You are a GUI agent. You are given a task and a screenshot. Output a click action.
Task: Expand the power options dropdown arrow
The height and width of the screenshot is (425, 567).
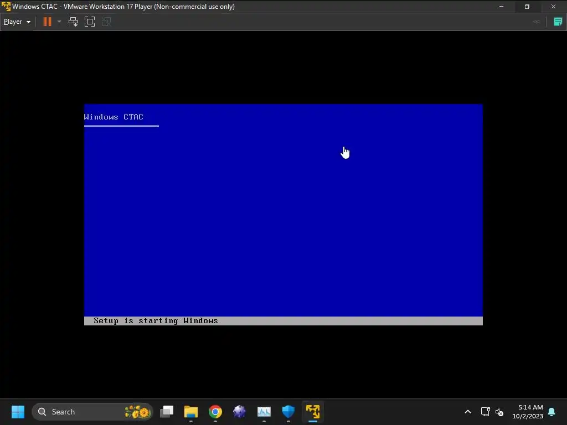point(59,22)
